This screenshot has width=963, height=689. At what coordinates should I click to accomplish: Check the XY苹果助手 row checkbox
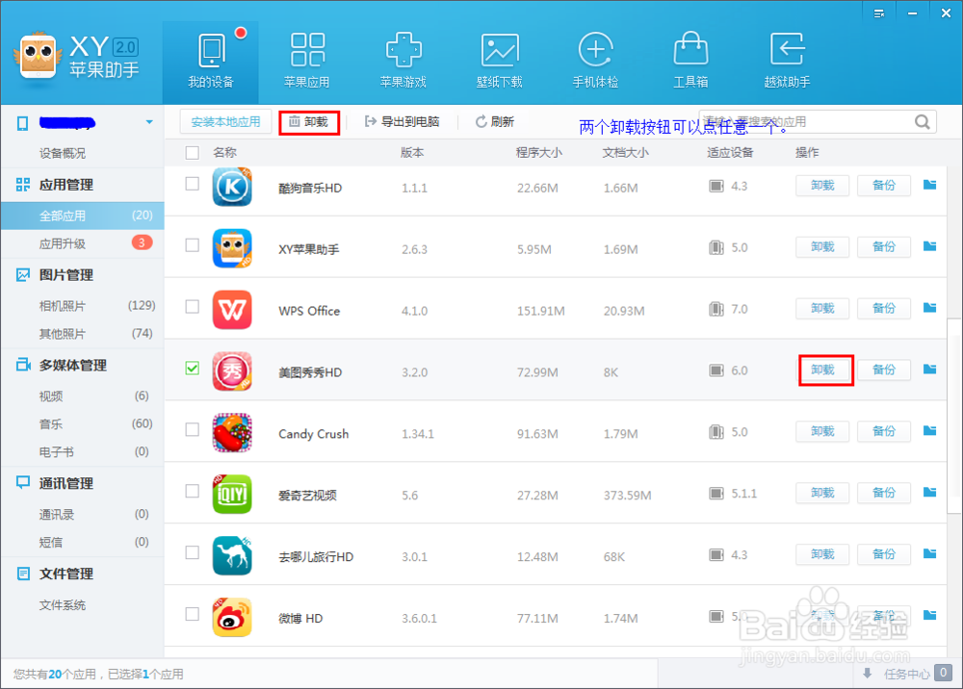coord(193,245)
